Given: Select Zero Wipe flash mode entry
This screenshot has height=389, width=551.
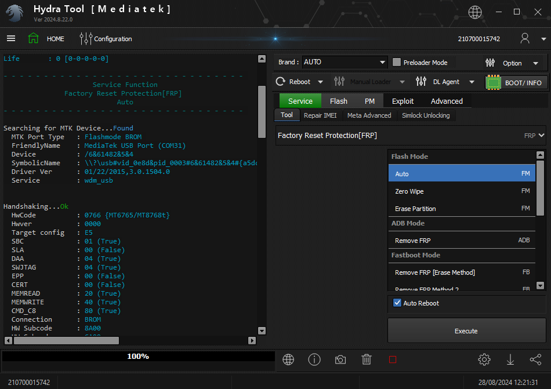Looking at the screenshot, I should click(x=462, y=191).
